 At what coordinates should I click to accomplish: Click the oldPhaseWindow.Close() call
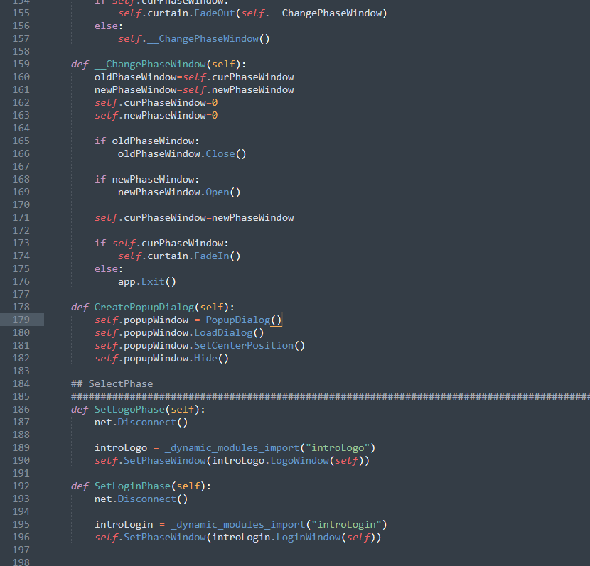pos(181,154)
